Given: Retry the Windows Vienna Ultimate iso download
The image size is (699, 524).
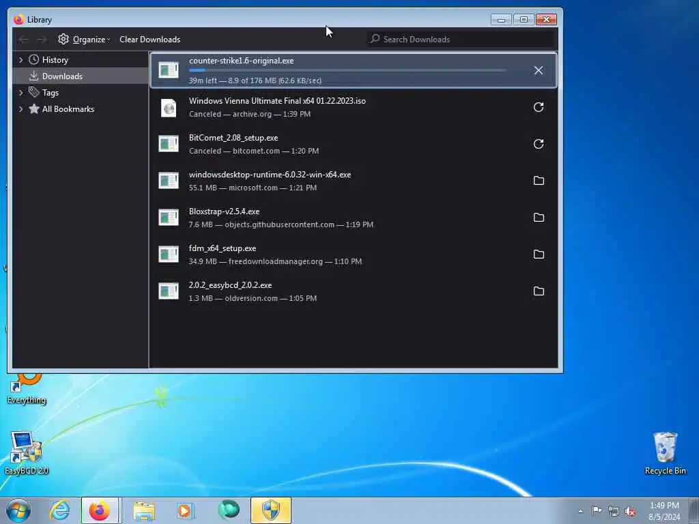Looking at the screenshot, I should point(539,107).
